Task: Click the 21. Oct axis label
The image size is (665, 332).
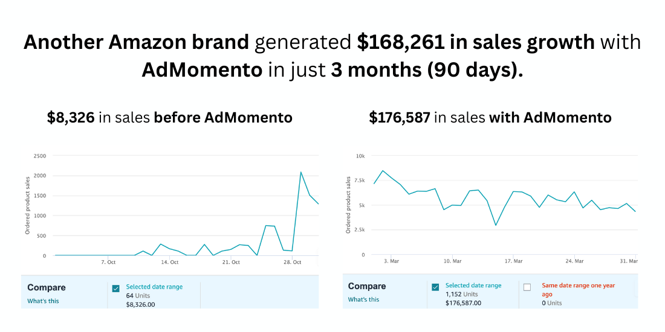Action: click(231, 262)
